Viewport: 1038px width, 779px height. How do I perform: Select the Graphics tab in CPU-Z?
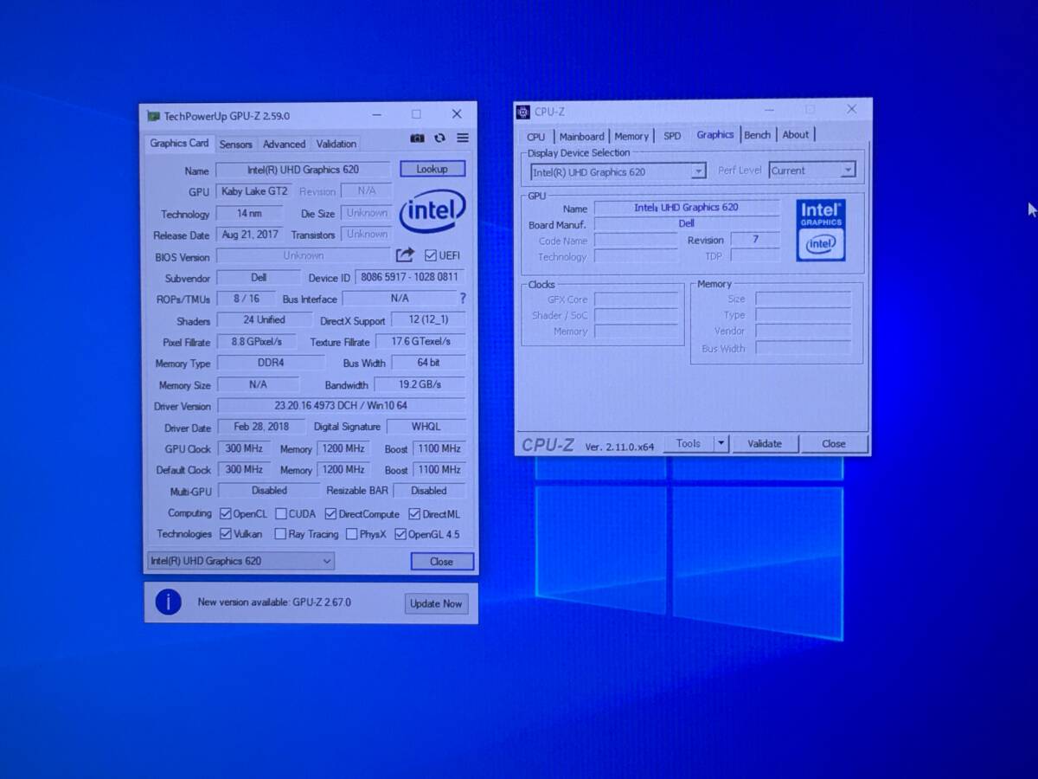[715, 134]
